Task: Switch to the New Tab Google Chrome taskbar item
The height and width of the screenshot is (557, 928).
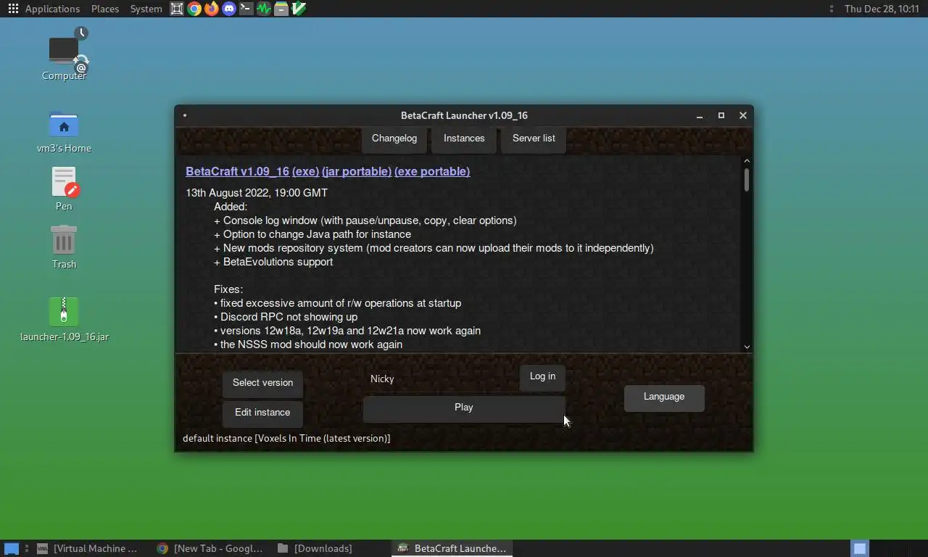Action: [210, 548]
